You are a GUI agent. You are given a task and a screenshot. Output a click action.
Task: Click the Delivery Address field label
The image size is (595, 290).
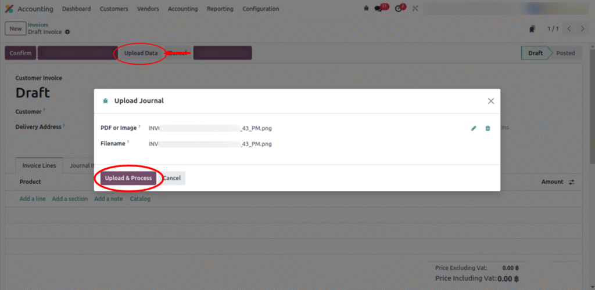(x=38, y=127)
